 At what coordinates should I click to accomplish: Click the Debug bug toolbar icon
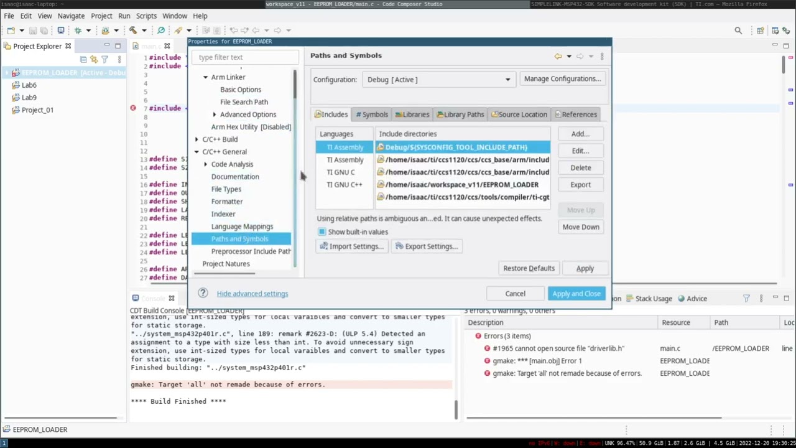click(x=78, y=30)
